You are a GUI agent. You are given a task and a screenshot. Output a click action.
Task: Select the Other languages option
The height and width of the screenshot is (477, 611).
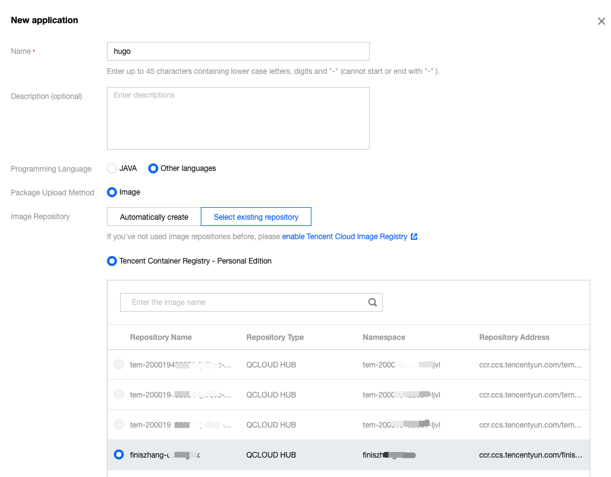point(153,168)
